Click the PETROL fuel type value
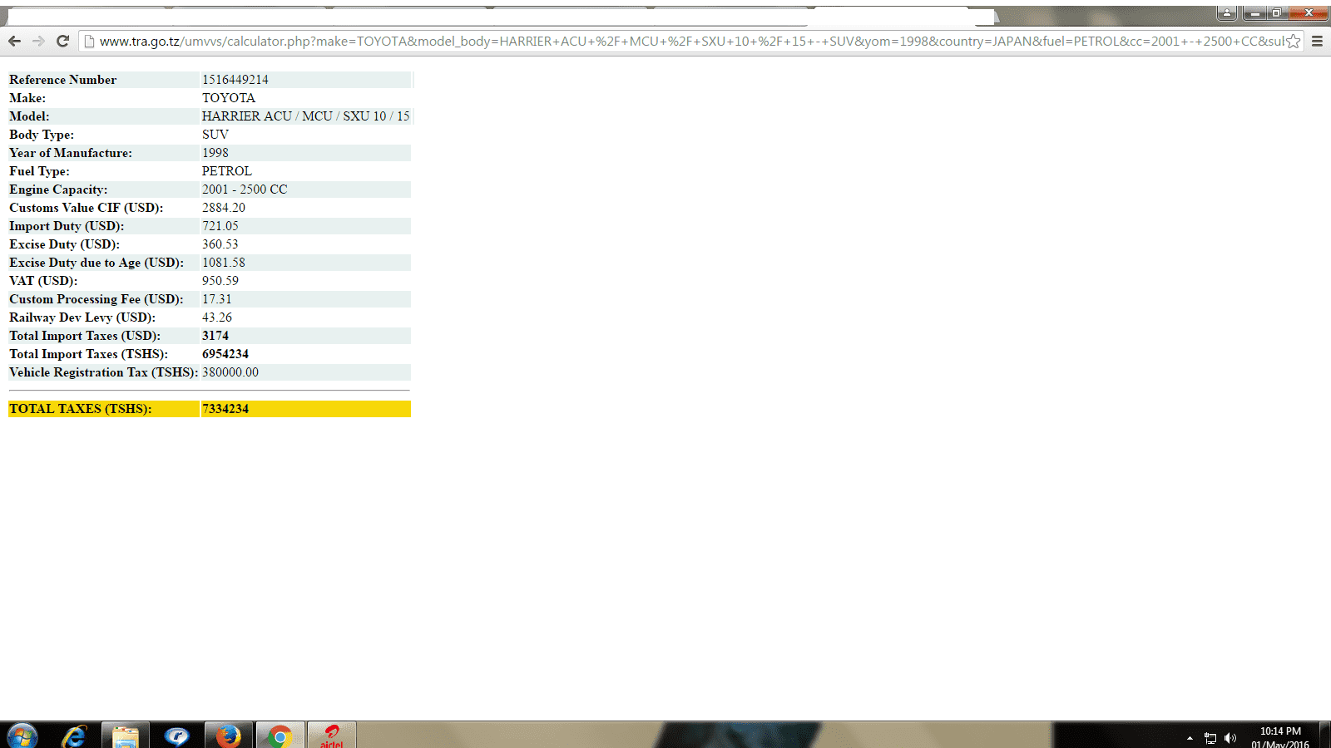 [x=226, y=171]
